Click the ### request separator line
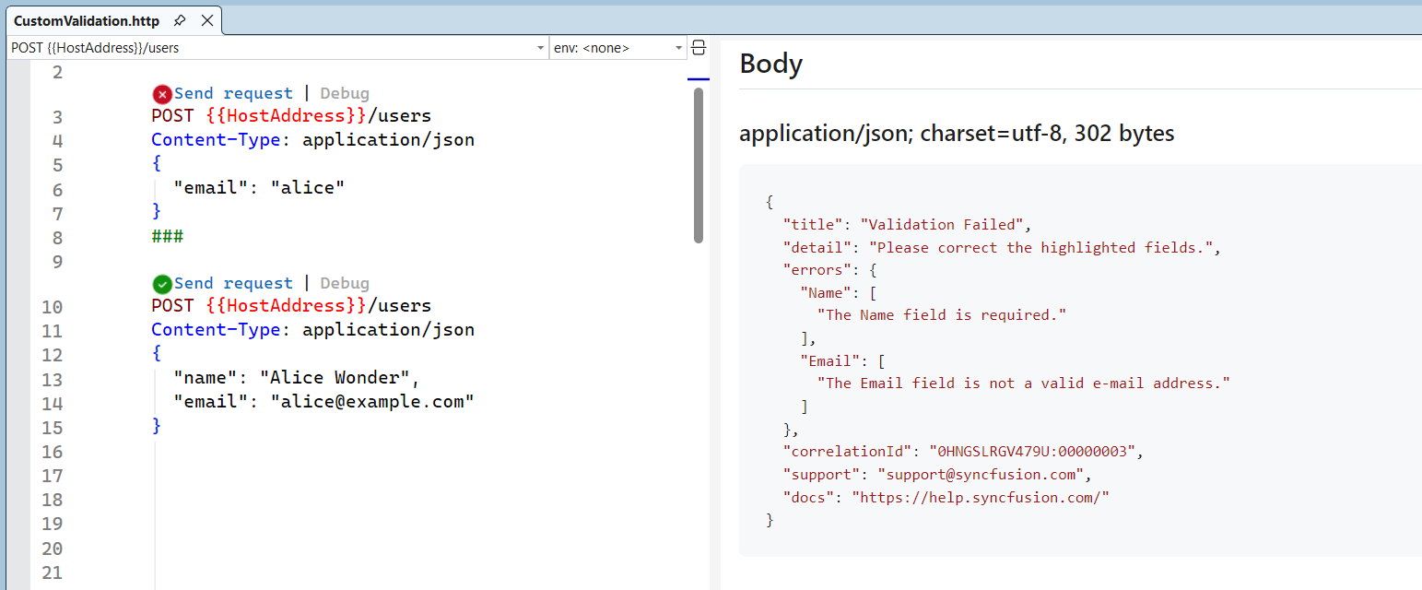The height and width of the screenshot is (590, 1422). point(168,237)
